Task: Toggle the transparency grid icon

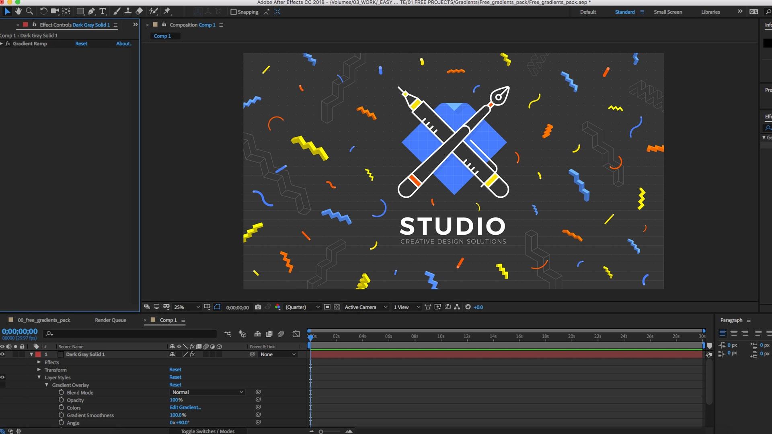Action: coord(337,307)
